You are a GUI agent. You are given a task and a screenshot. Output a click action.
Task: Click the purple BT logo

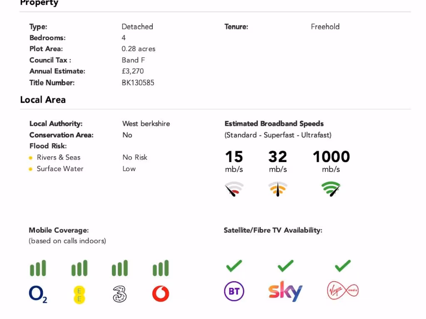(234, 292)
